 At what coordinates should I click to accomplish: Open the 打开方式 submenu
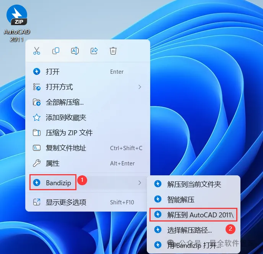pyautogui.click(x=88, y=87)
